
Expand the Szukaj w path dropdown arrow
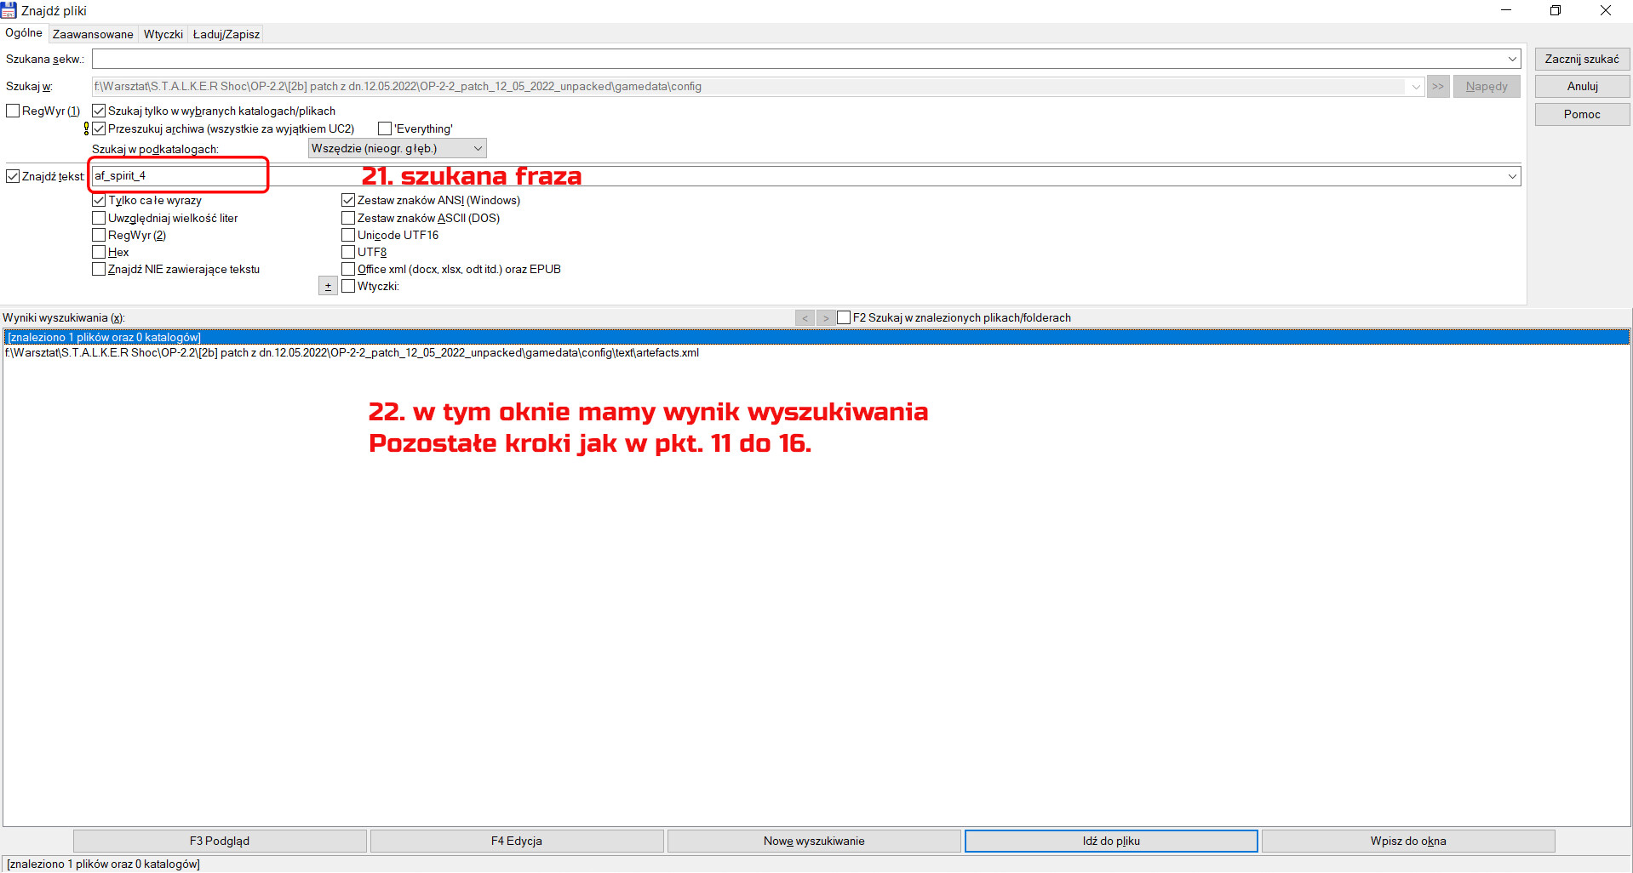point(1416,86)
